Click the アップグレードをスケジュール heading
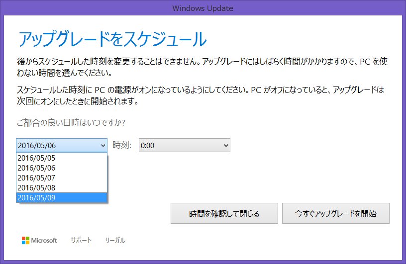 click(x=112, y=39)
